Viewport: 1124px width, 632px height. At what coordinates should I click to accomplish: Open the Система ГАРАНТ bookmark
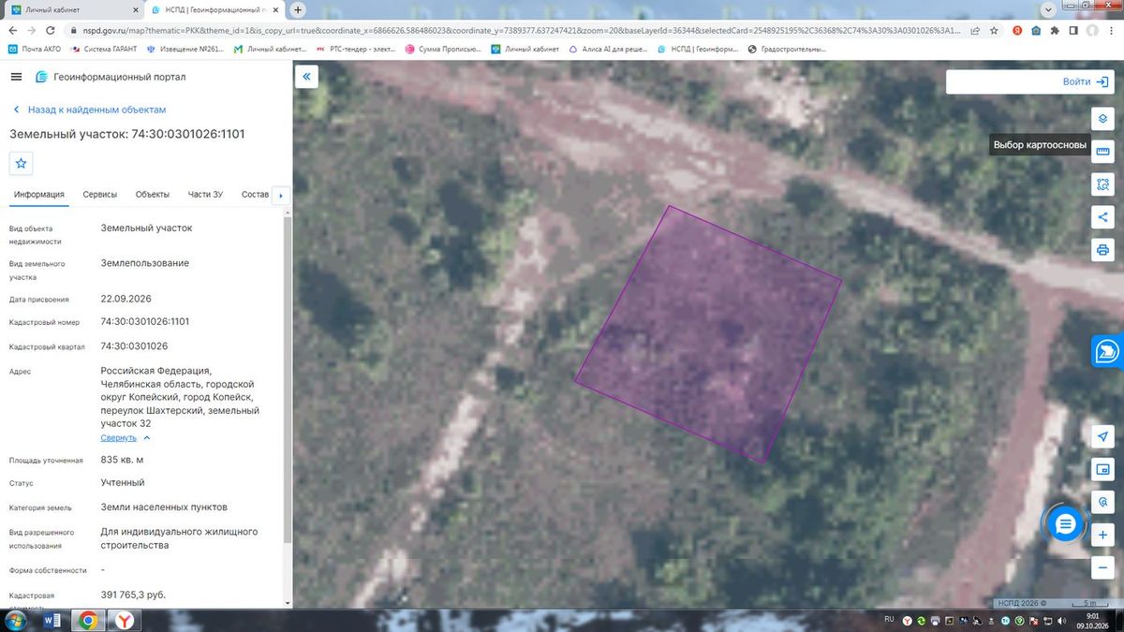point(103,49)
